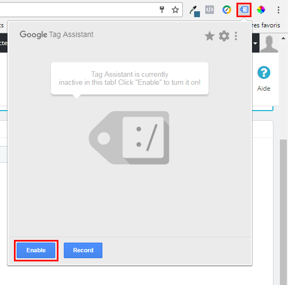Open the 'favoris' bookmarks folder
Image resolution: width=289 pixels, height=285 pixels.
tap(266, 25)
